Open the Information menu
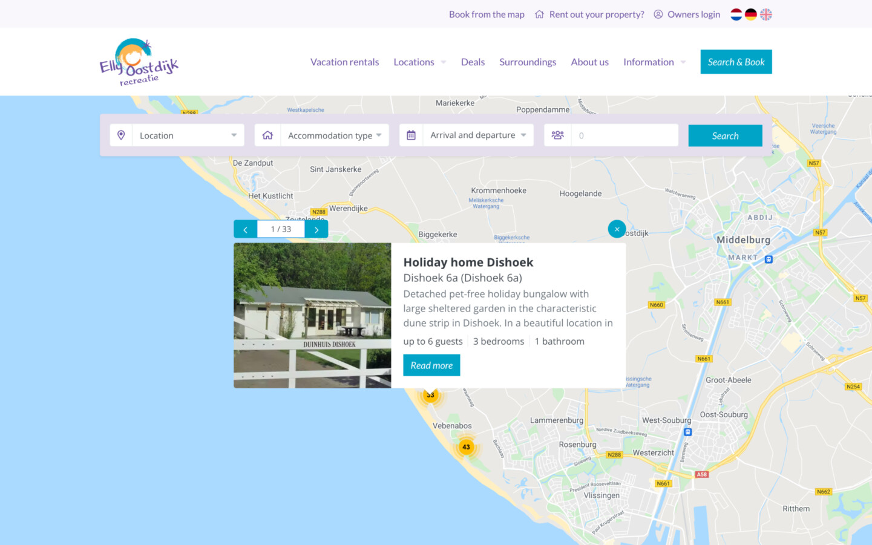 click(x=654, y=62)
